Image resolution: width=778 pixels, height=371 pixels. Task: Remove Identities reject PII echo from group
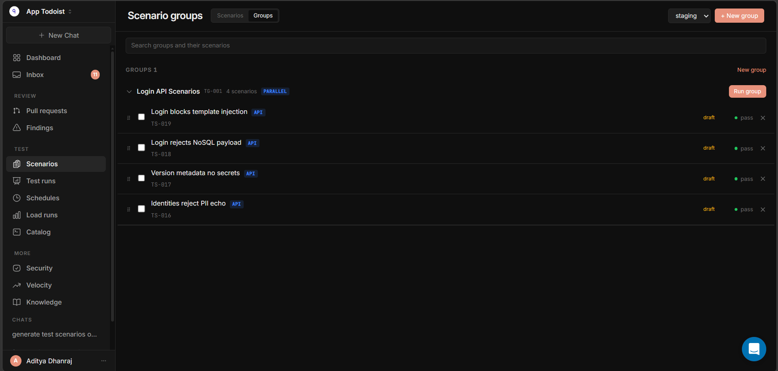click(x=763, y=210)
